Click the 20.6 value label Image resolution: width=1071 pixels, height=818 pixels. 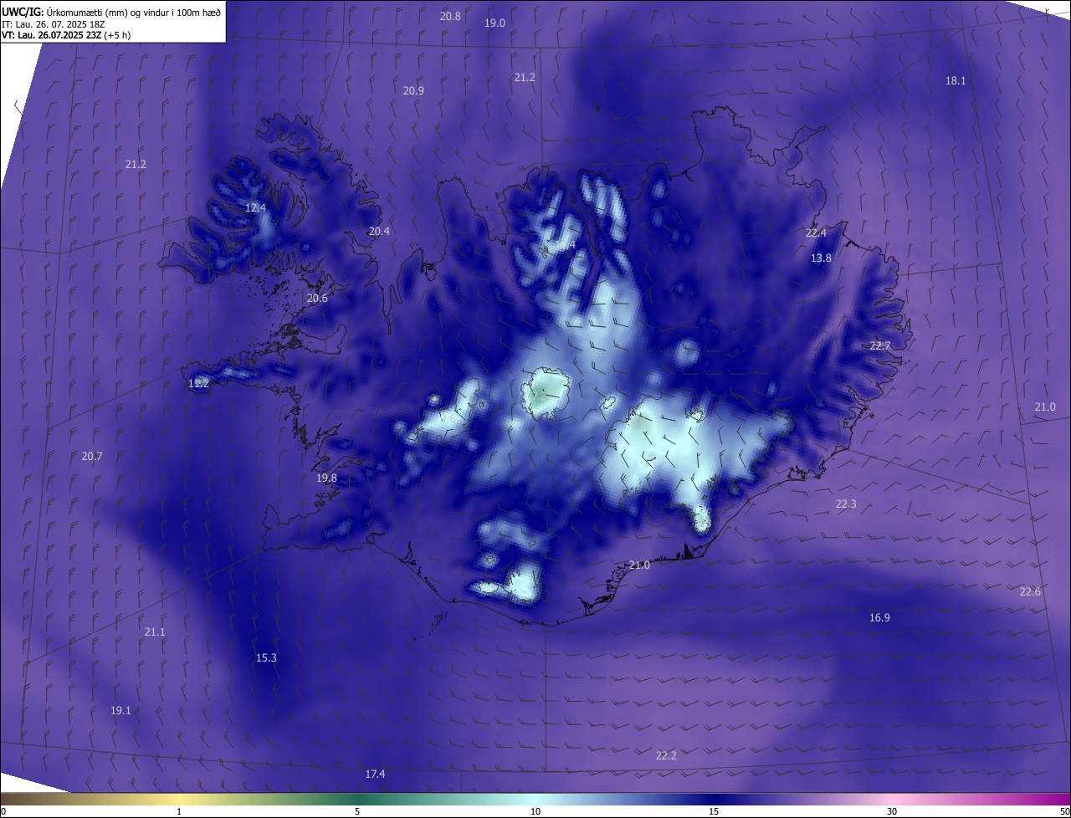point(317,299)
